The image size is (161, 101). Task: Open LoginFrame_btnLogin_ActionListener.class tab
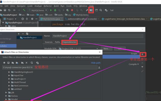[125, 19]
